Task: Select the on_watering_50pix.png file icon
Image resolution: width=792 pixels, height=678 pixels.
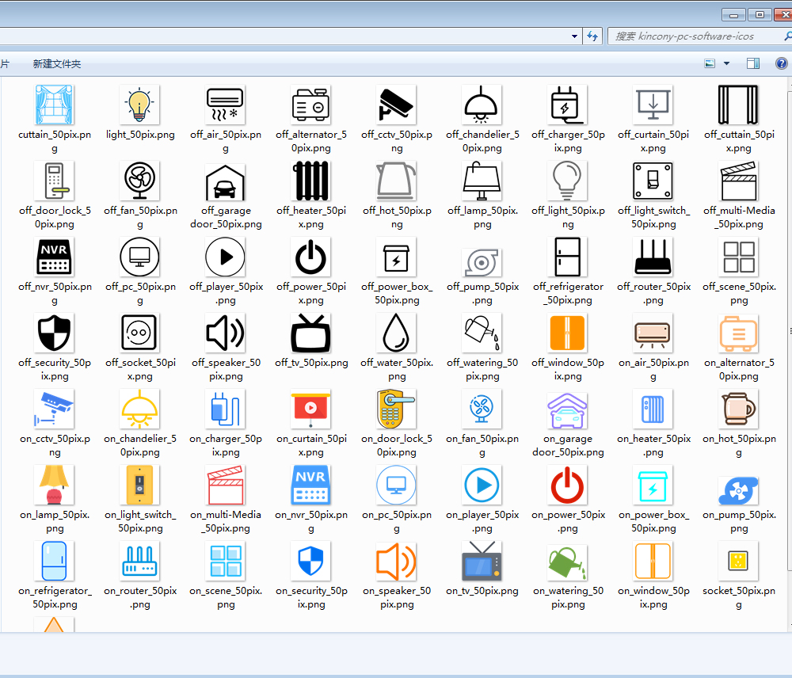Action: pos(567,561)
